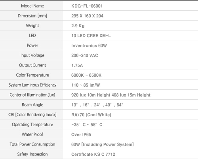
Task: Select the System Luminous Efficiency label
Action: [32, 85]
